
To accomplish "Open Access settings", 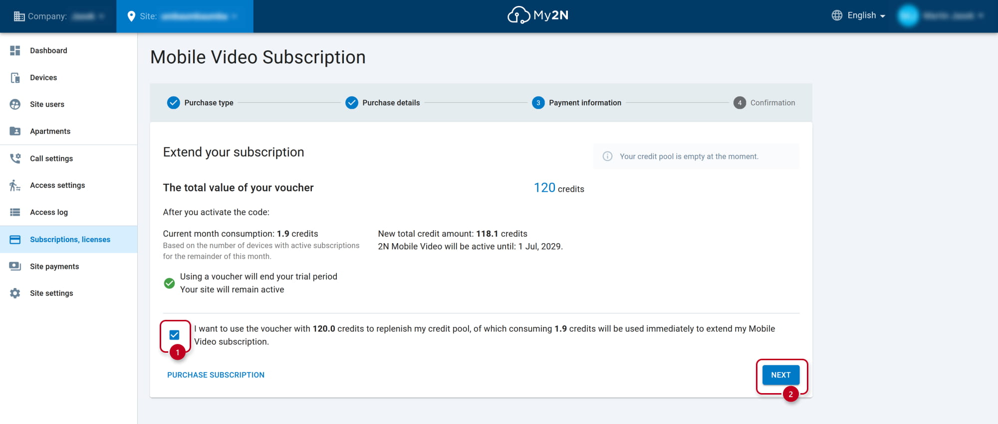I will [68, 185].
